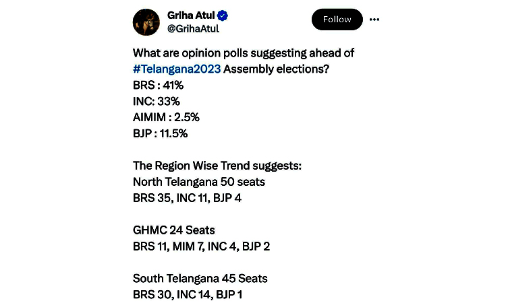Viewport: 506px width, 303px height.
Task: Click the "GHMC 24 Seats" line
Action: [x=173, y=230]
